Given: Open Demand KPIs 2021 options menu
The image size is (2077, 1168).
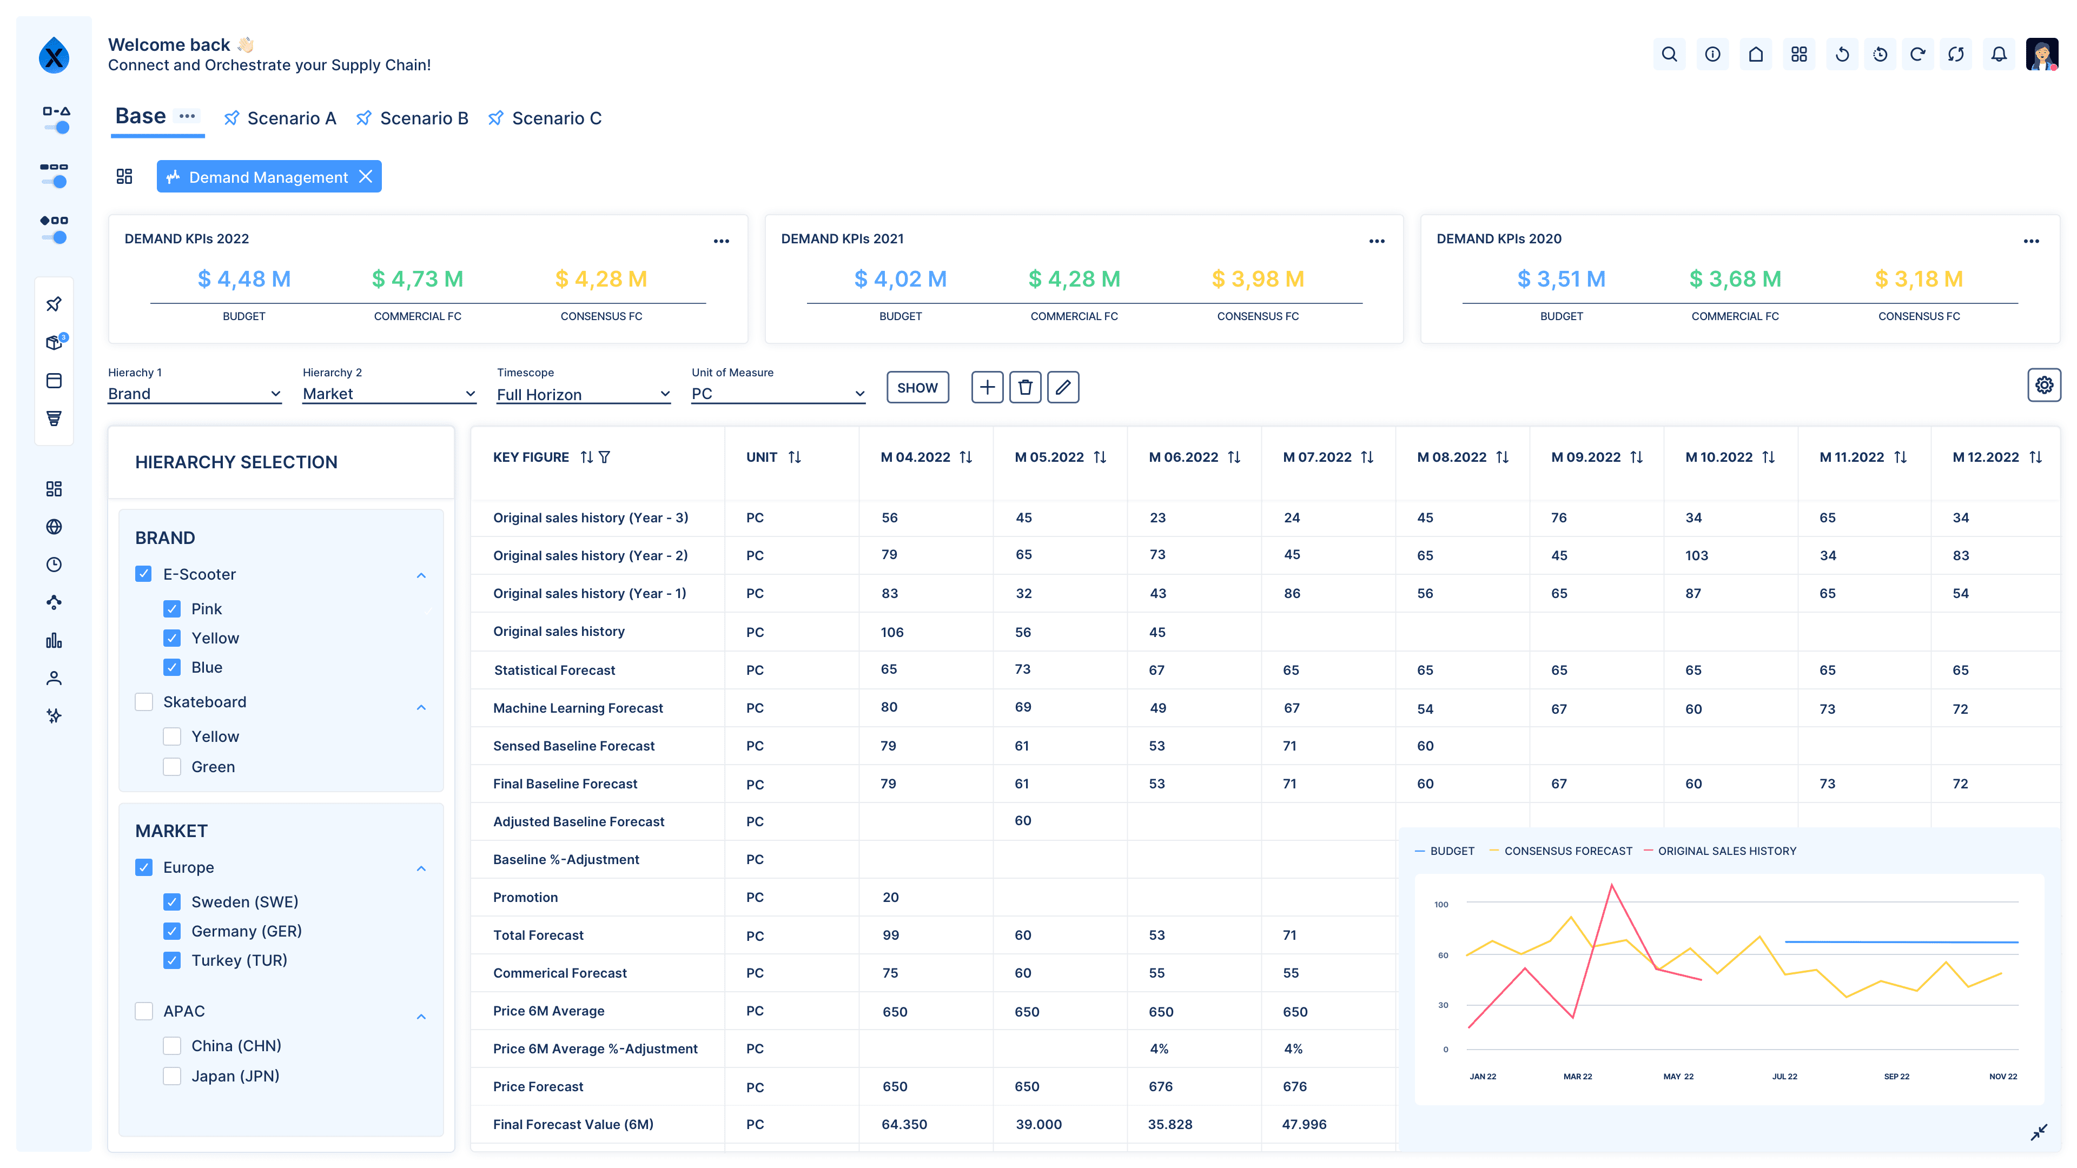Looking at the screenshot, I should tap(1377, 241).
